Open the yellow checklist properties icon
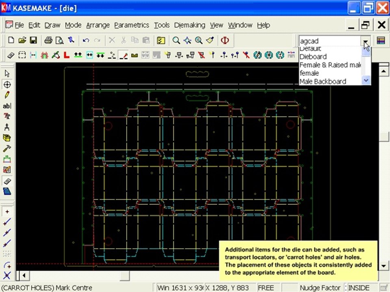Viewport: 390px width, 292px height. (161, 40)
